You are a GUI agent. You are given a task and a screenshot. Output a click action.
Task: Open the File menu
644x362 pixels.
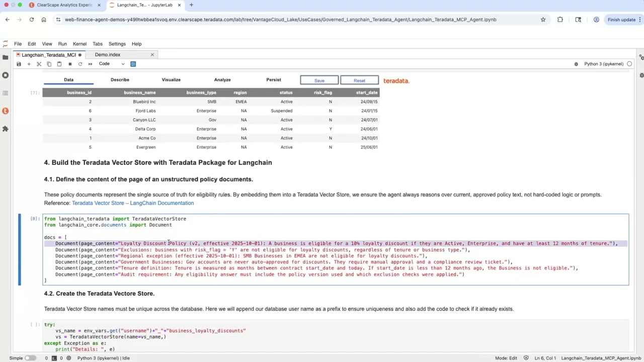pyautogui.click(x=18, y=44)
